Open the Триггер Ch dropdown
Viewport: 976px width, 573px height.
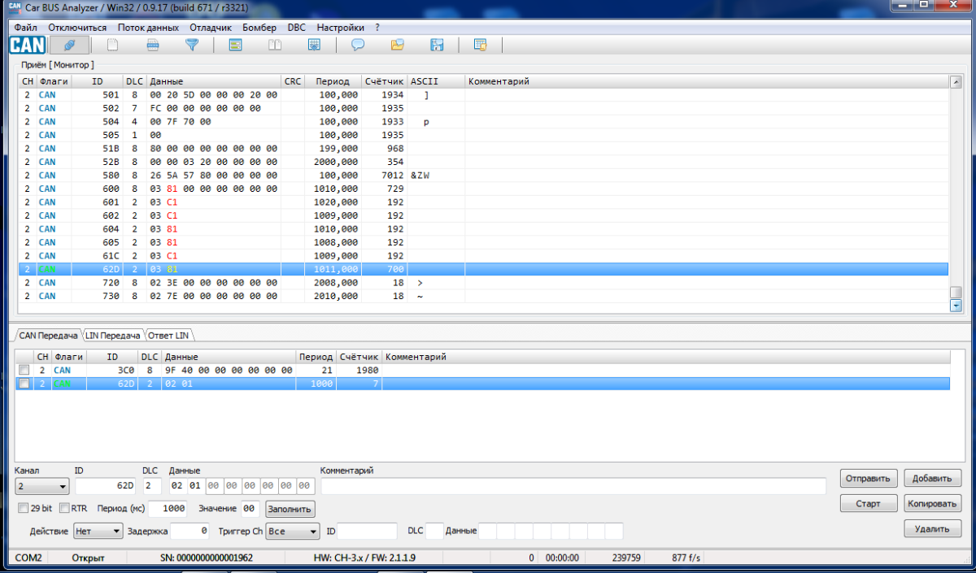(292, 531)
